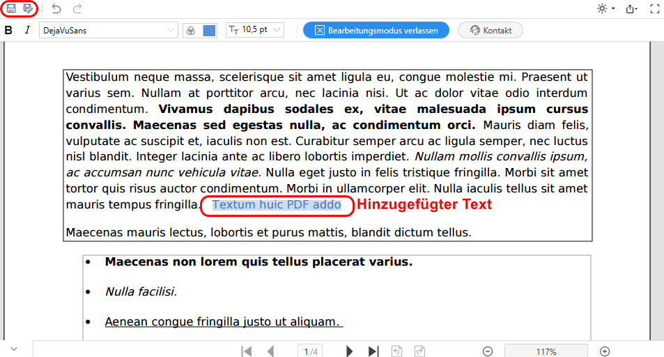Go to the next page
Image resolution: width=664 pixels, height=357 pixels.
pos(349,351)
